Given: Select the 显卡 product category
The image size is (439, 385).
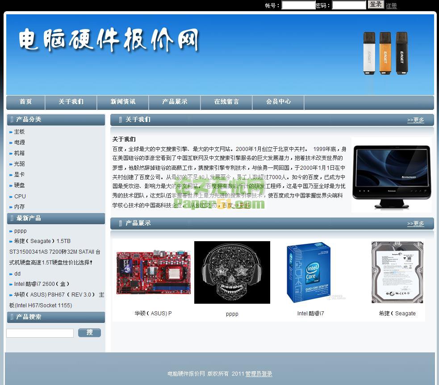Looking at the screenshot, I should [x=19, y=175].
